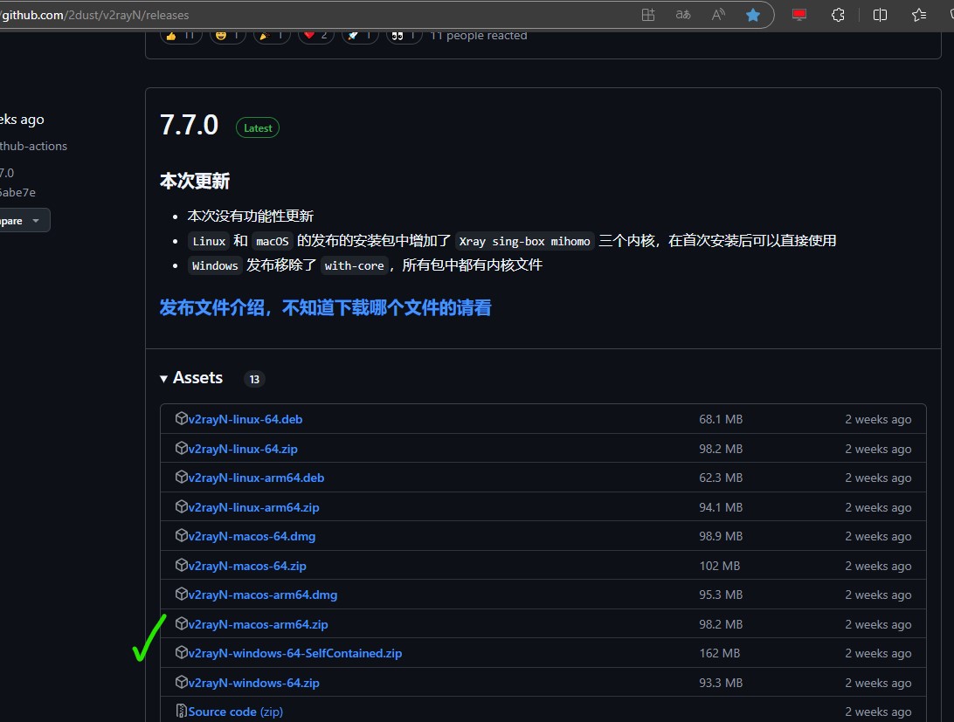This screenshot has height=722, width=954.
Task: Open the 发布文件介绍 help link
Action: [325, 307]
